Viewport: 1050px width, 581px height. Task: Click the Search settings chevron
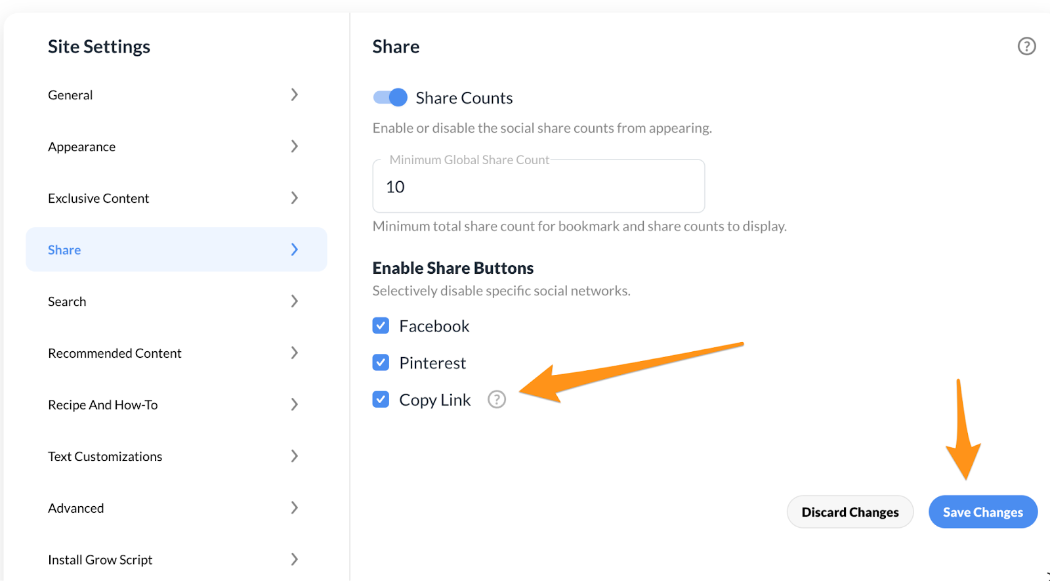click(x=295, y=301)
